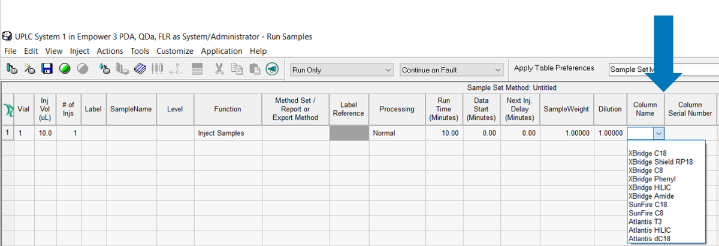Open the Customize menu

[175, 51]
